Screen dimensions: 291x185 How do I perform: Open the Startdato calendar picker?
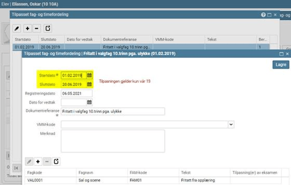click(89, 75)
